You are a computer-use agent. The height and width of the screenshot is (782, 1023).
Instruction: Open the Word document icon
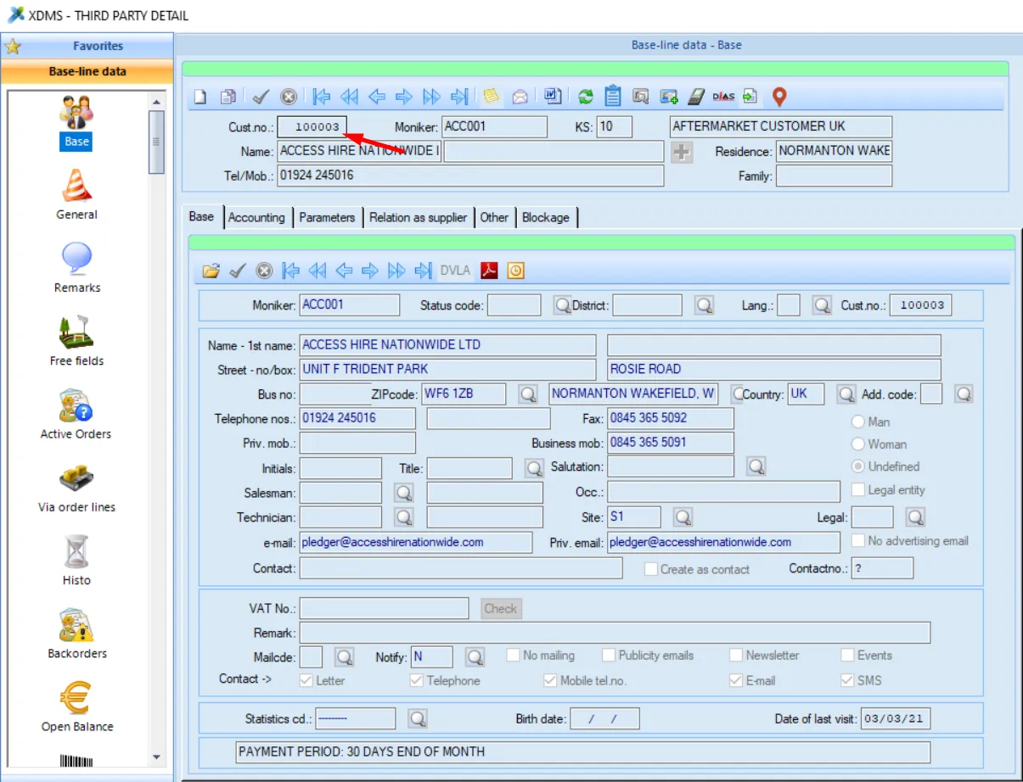pos(552,97)
